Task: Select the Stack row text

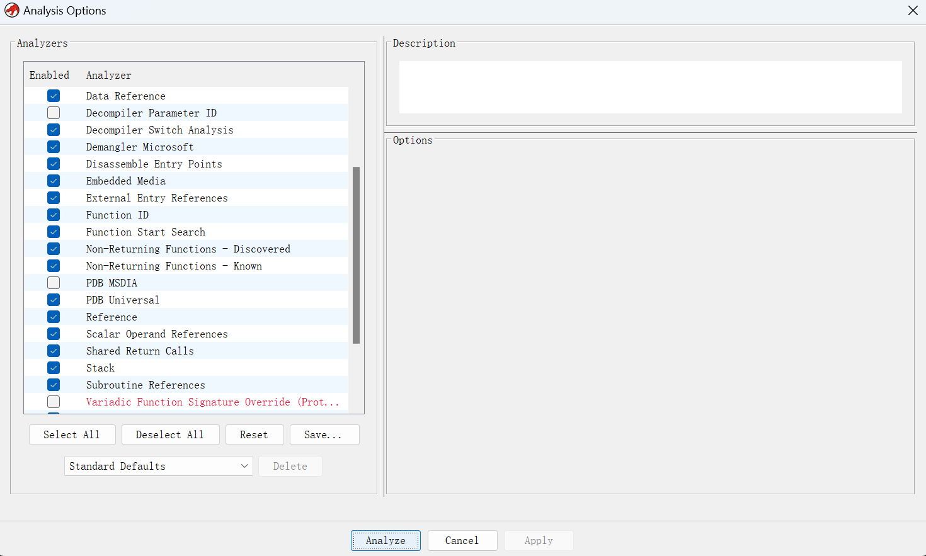Action: click(x=100, y=368)
